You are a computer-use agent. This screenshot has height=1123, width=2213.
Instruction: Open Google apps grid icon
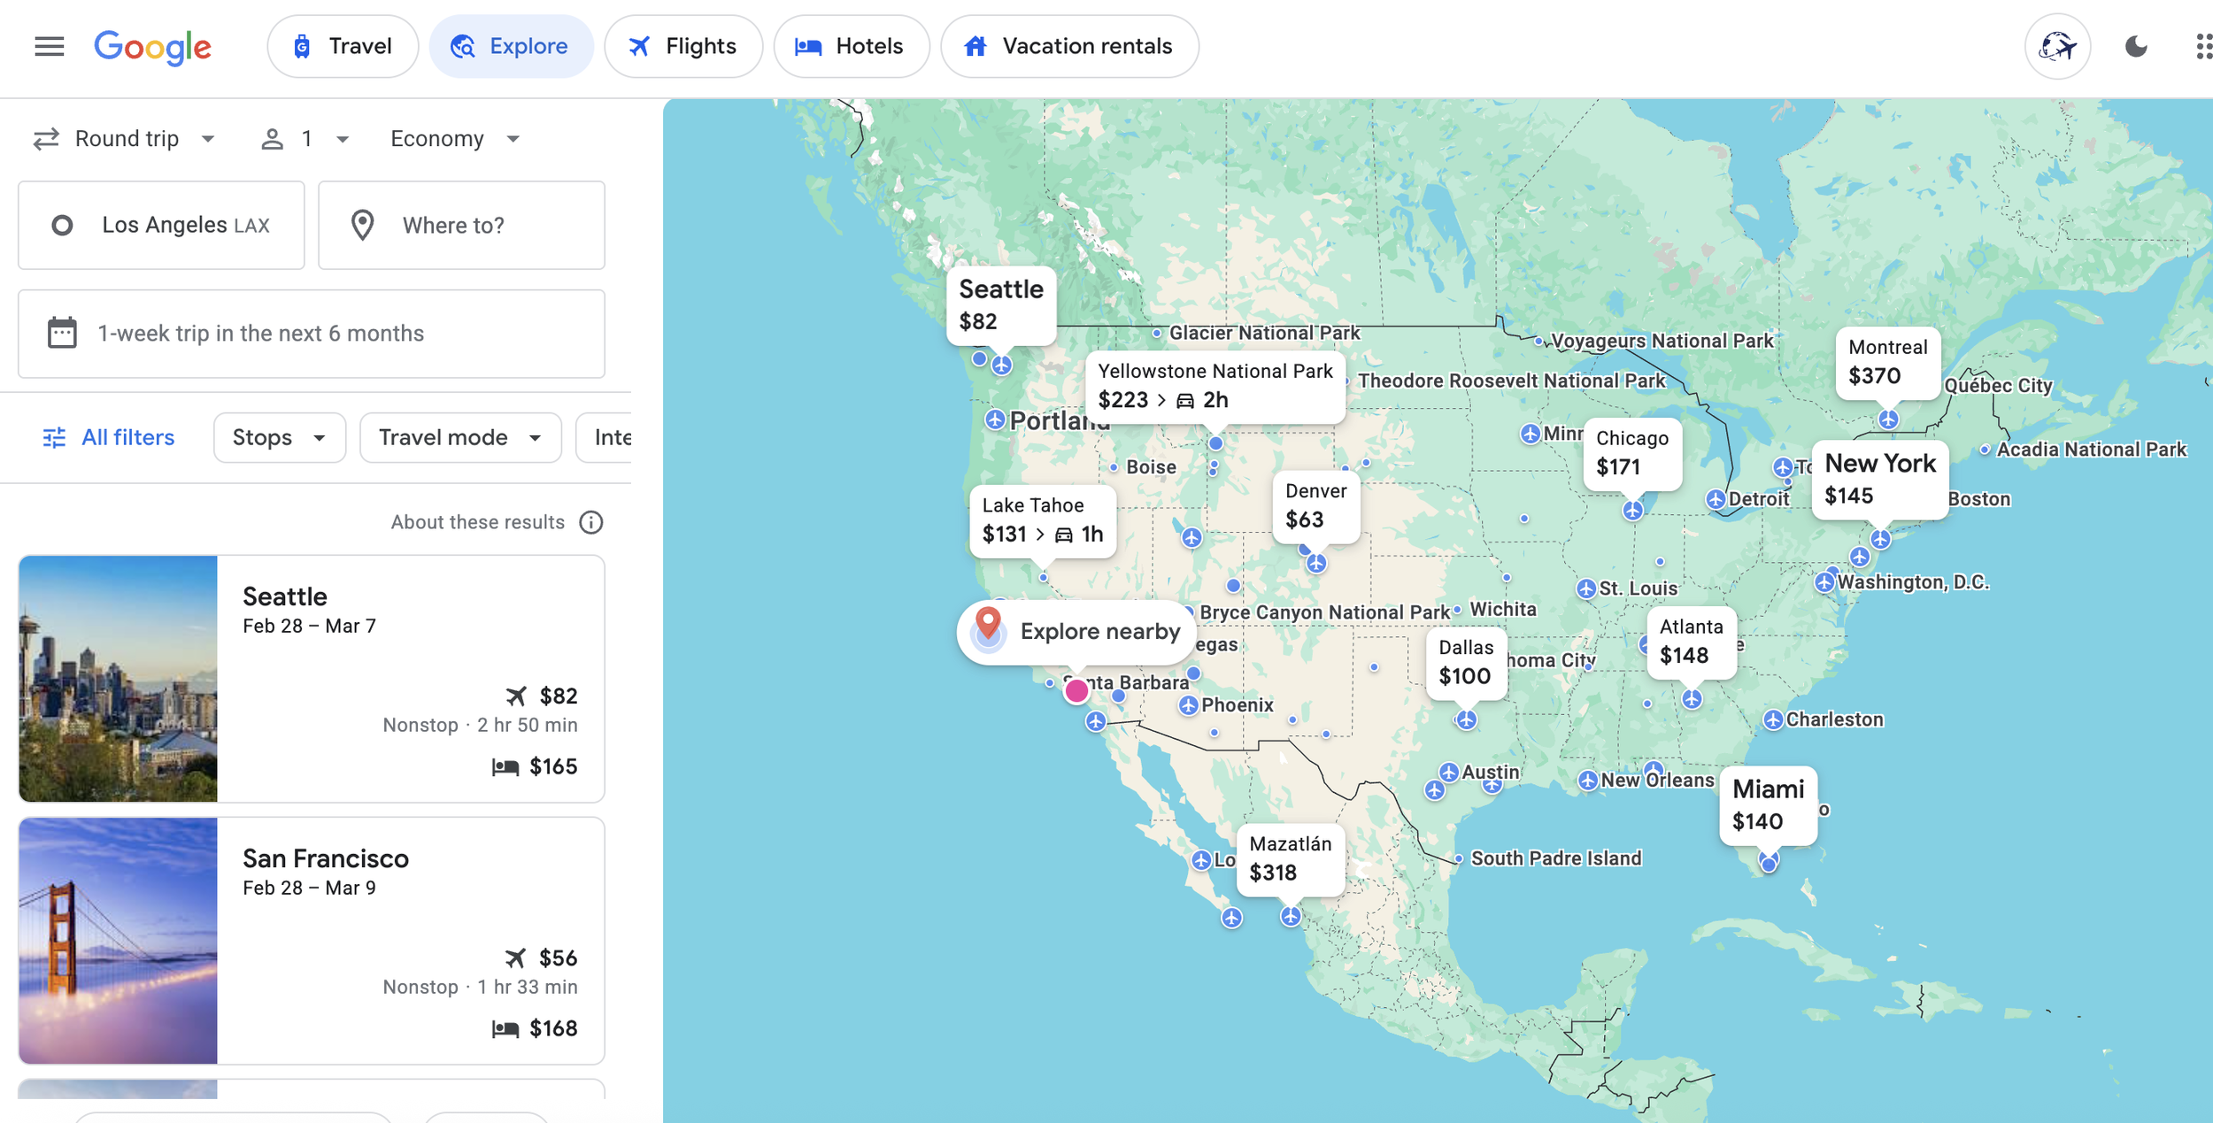2202,46
